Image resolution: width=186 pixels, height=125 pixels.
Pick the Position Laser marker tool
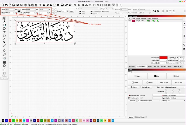point(4,42)
